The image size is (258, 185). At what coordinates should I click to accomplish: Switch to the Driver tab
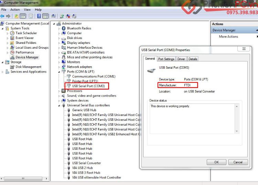point(181,59)
